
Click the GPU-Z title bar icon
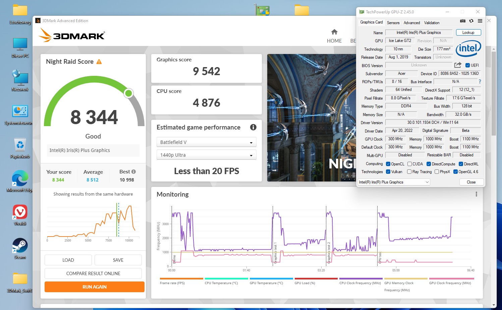(361, 12)
